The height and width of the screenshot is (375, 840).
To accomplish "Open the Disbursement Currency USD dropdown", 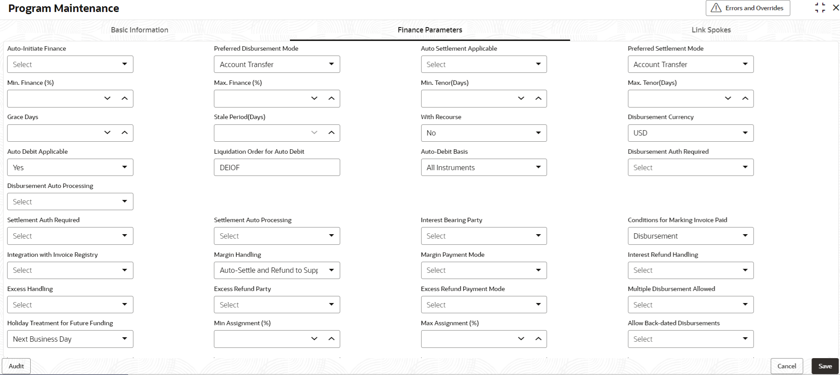I will tap(691, 133).
